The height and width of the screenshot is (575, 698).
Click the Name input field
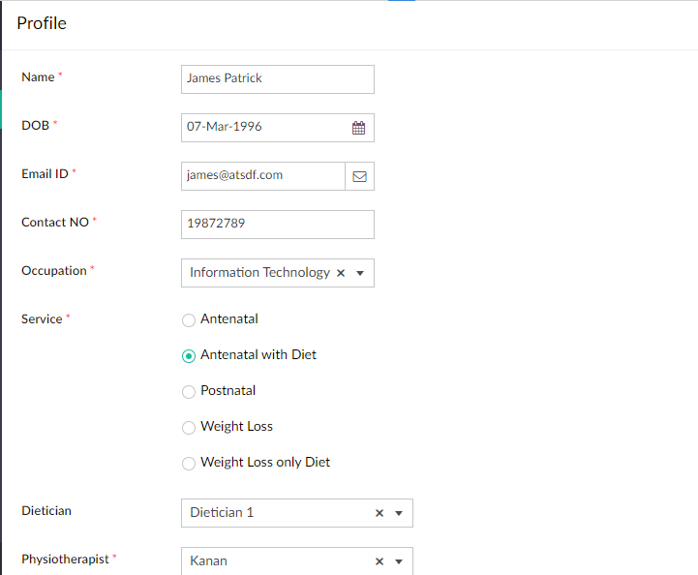277,79
